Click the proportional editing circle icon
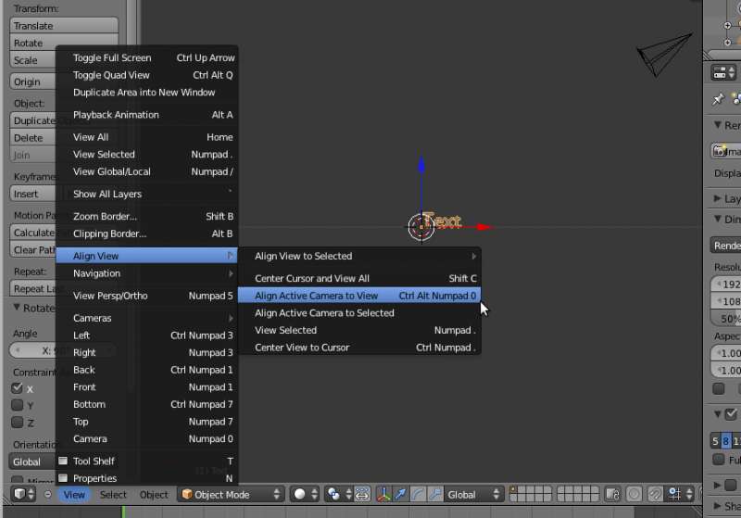Screen dimensions: 741x518 pos(634,495)
